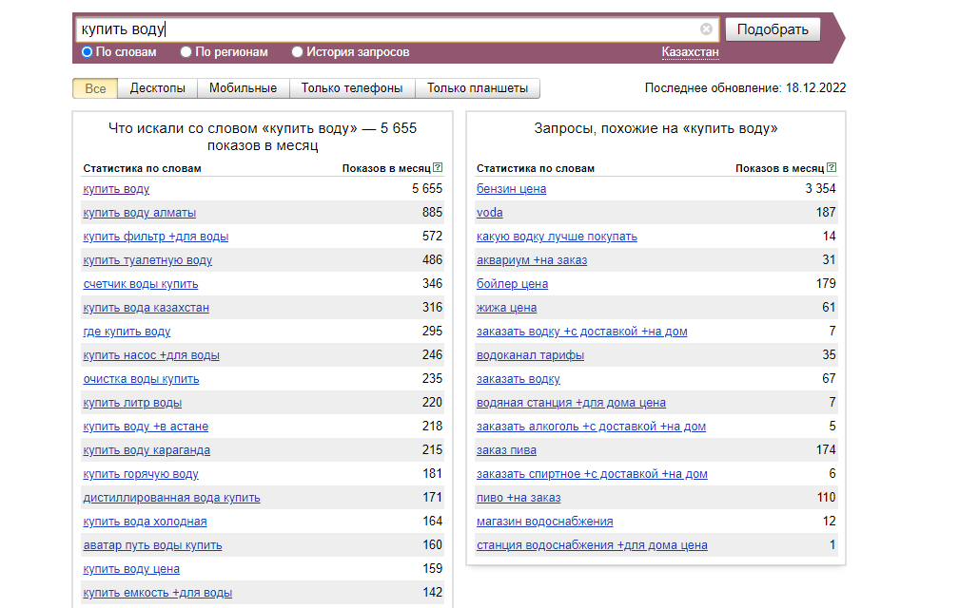This screenshot has width=959, height=608.
Task: Open 'бойлер цена' link
Action: click(x=513, y=284)
